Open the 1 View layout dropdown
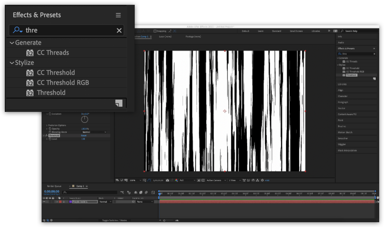The image size is (384, 227). (234, 181)
